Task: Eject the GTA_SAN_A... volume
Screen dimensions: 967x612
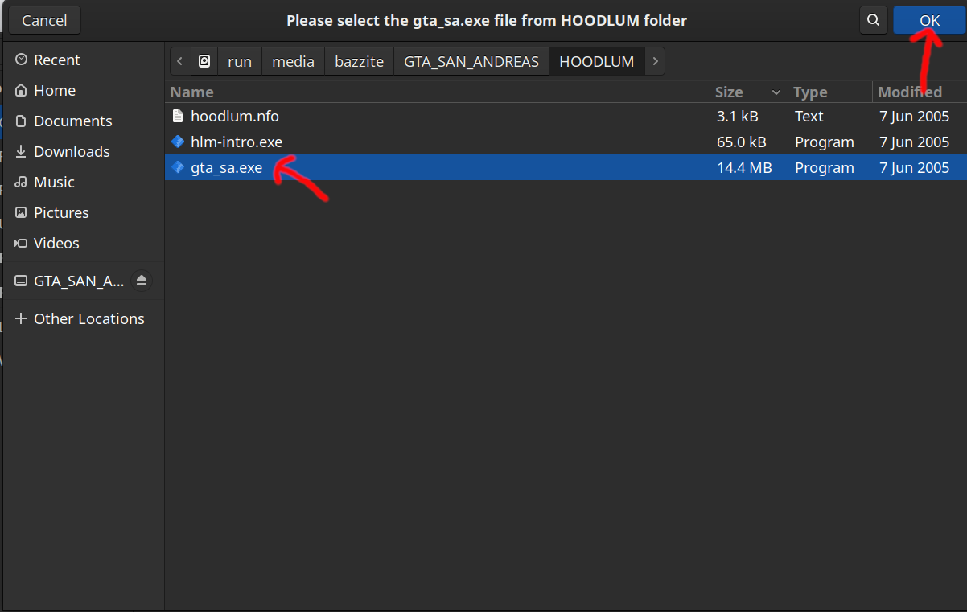Action: point(142,281)
